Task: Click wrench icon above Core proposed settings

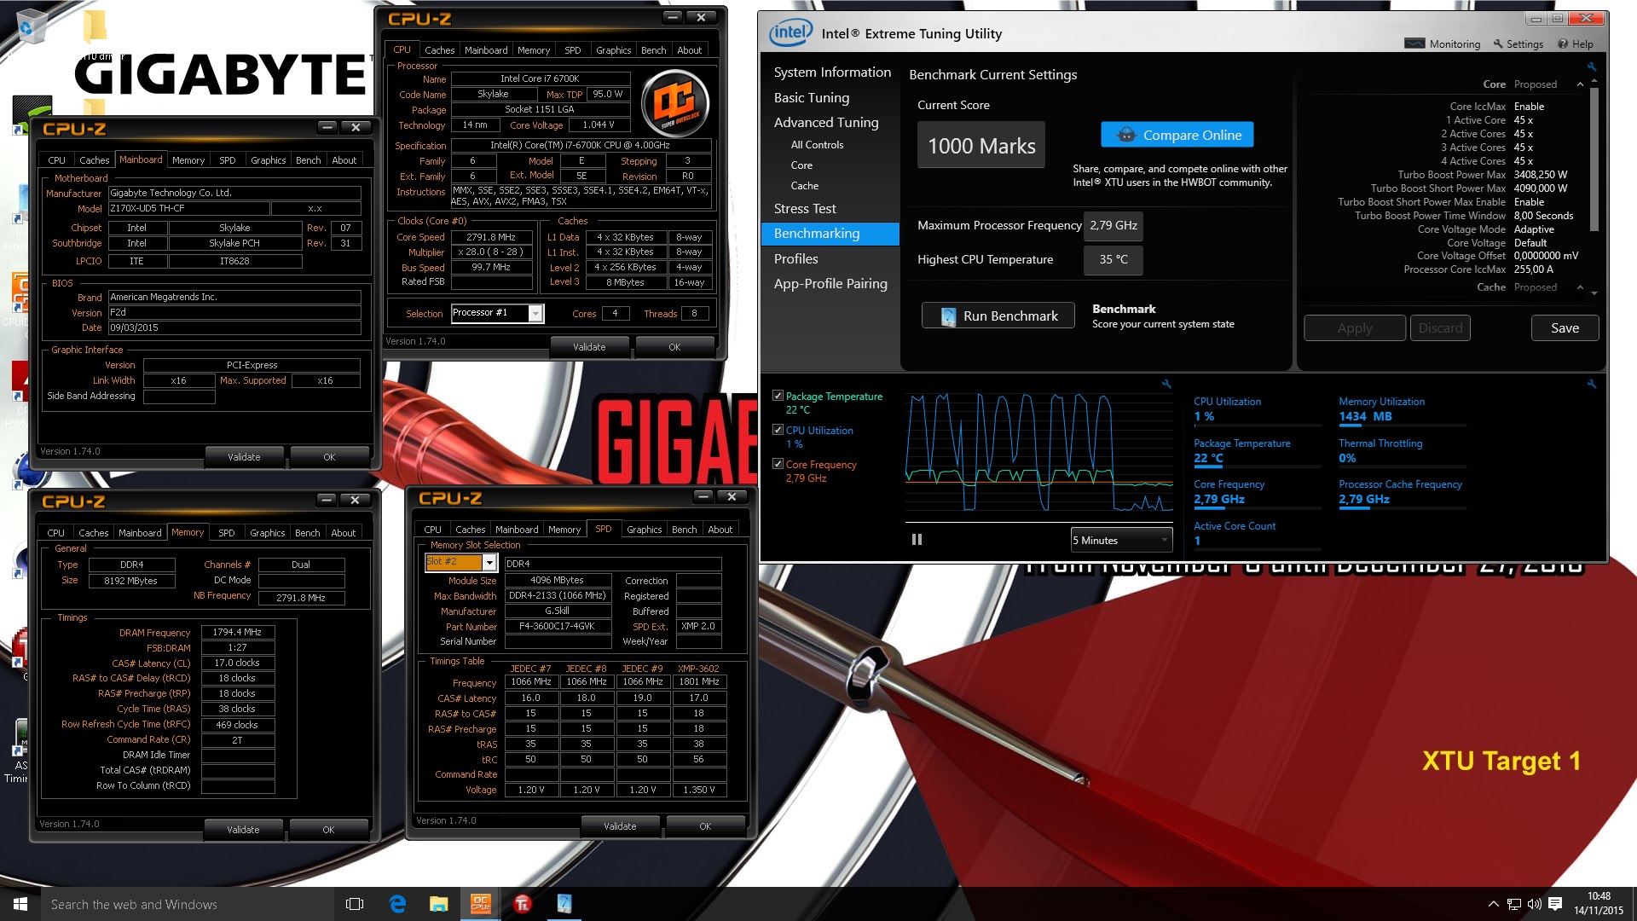Action: [x=1591, y=67]
